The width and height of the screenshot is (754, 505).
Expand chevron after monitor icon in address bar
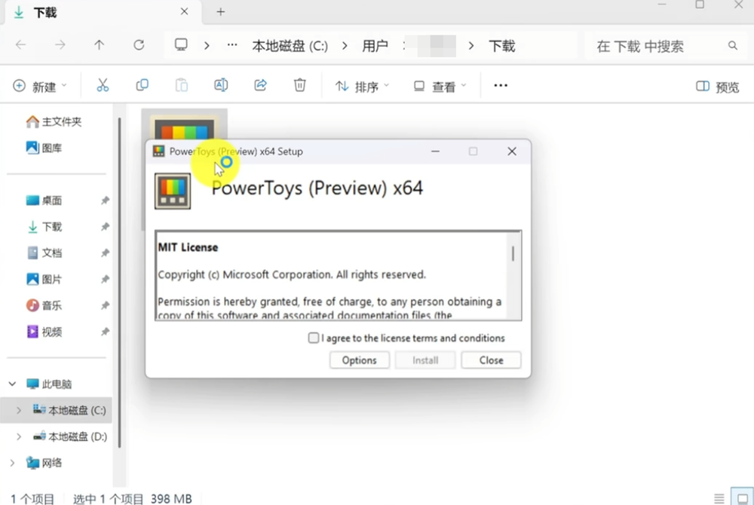pyautogui.click(x=207, y=46)
